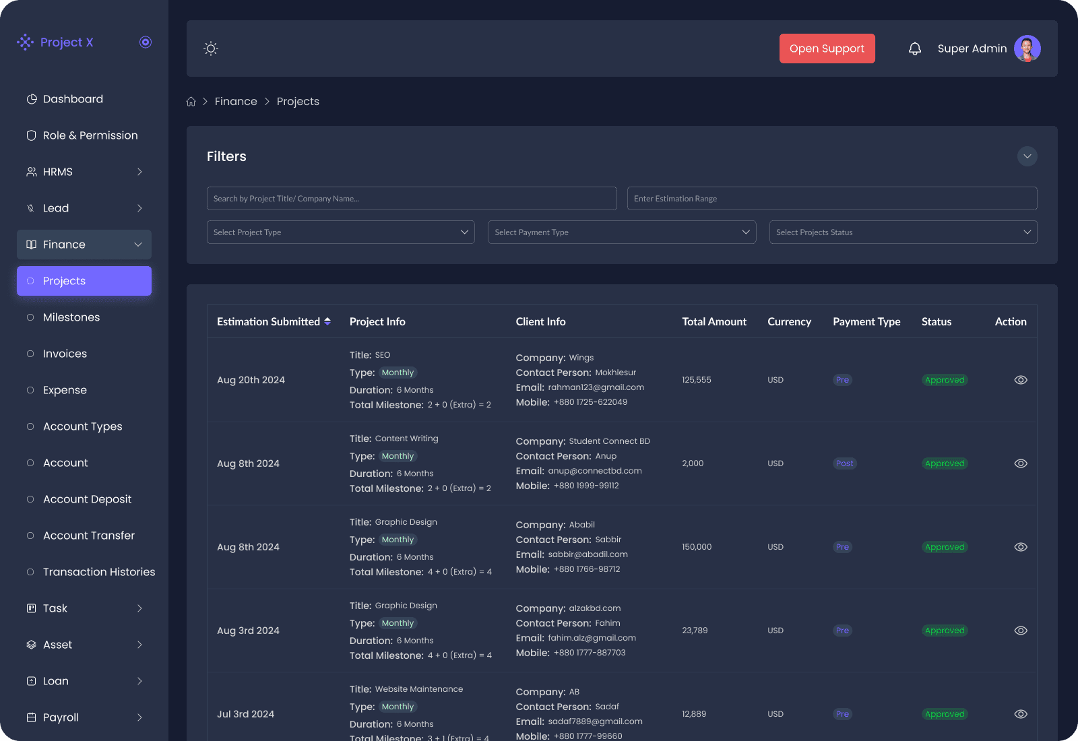1078x741 pixels.
Task: Open Dashboard from the sidebar
Action: 73,99
